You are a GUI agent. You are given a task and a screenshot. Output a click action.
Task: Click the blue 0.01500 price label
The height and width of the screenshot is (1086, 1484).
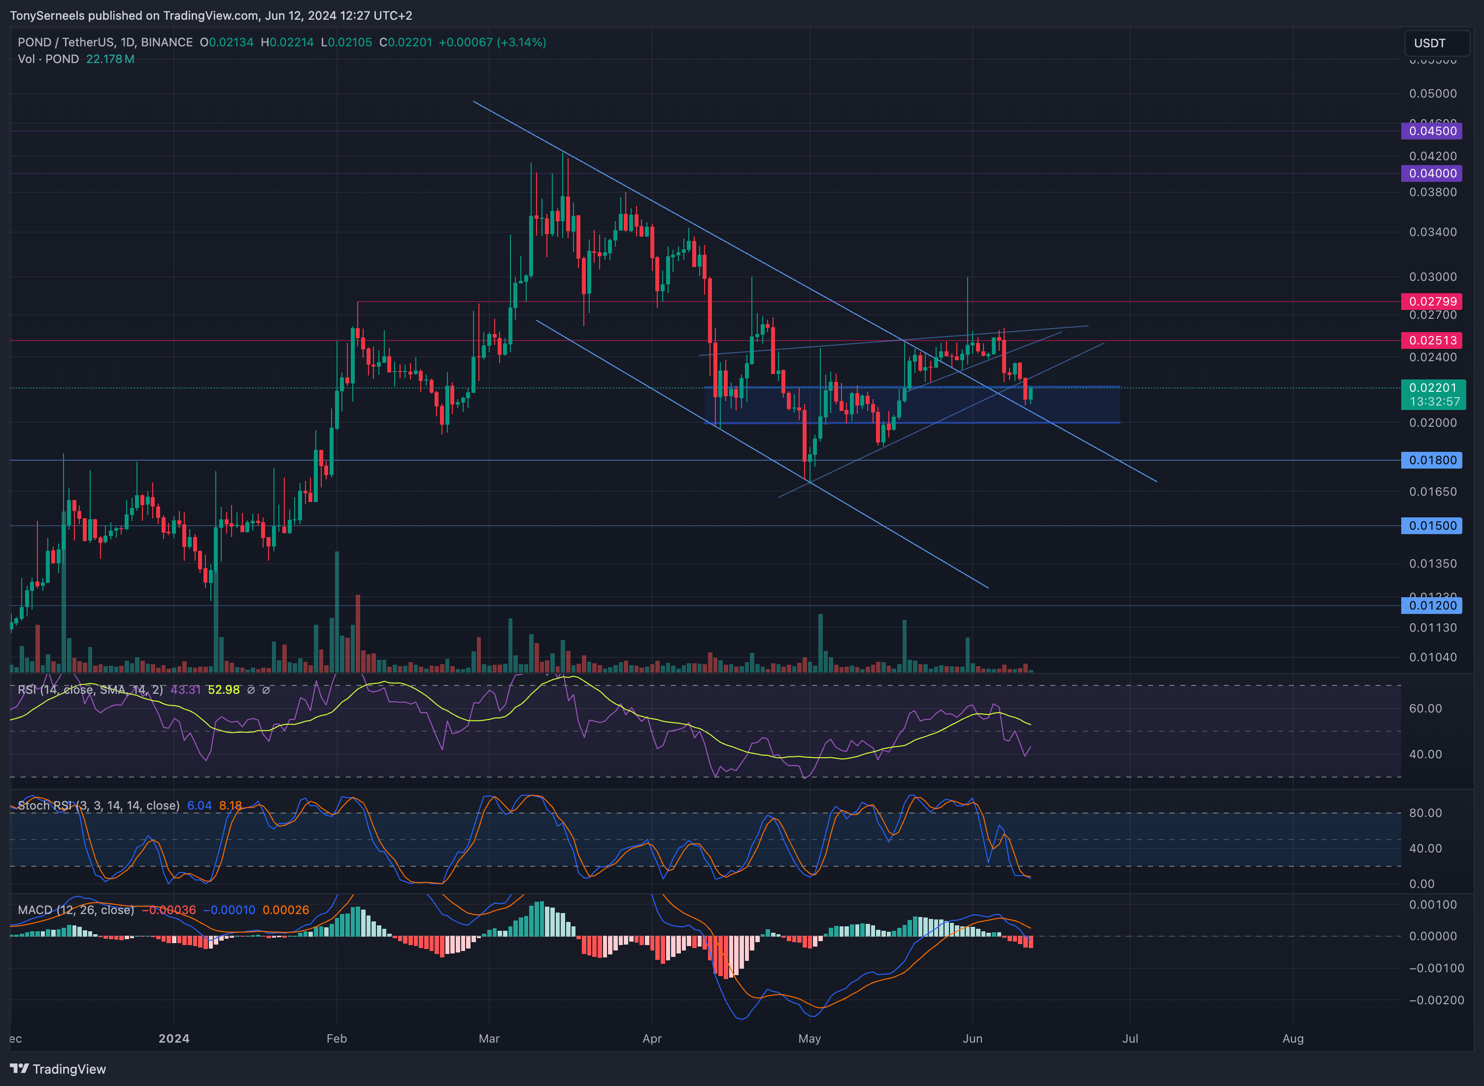pyautogui.click(x=1432, y=526)
